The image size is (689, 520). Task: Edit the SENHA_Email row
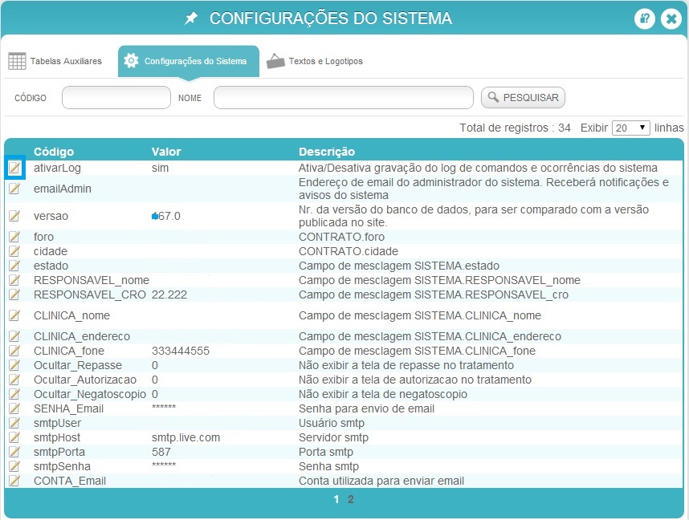pyautogui.click(x=14, y=408)
